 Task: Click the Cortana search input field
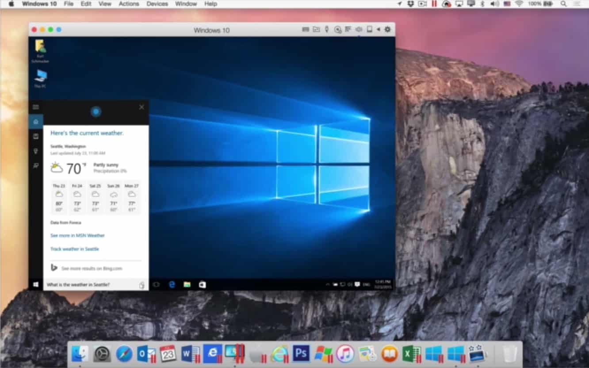coord(91,285)
